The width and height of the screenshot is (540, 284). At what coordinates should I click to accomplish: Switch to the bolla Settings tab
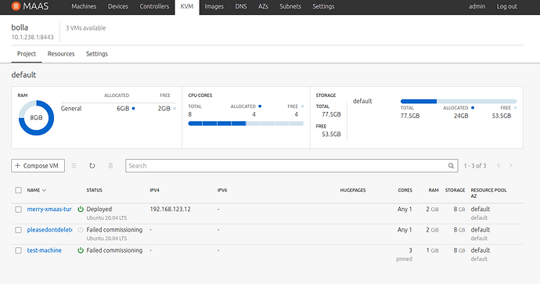[97, 54]
